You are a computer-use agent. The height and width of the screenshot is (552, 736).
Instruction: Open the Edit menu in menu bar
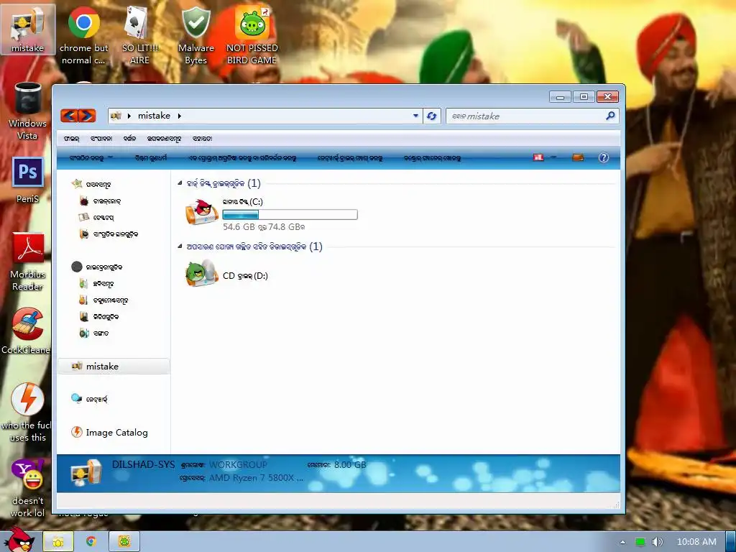click(101, 139)
